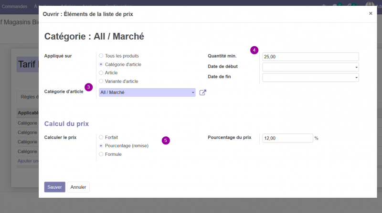The image size is (382, 213).
Task: Choose 'Forfait' price calculation
Action: (101, 137)
